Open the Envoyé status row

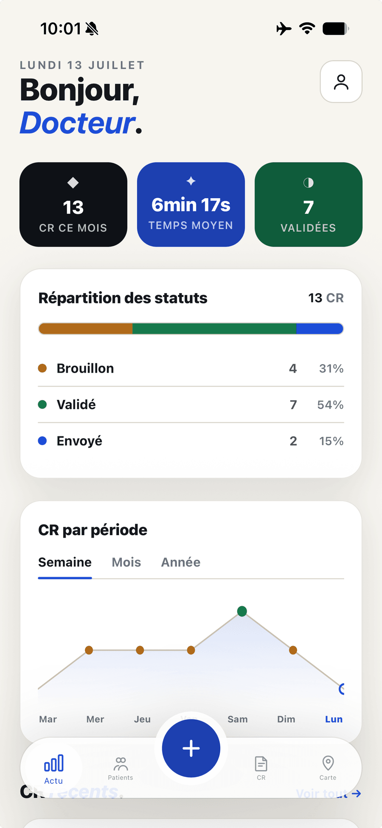click(x=191, y=441)
